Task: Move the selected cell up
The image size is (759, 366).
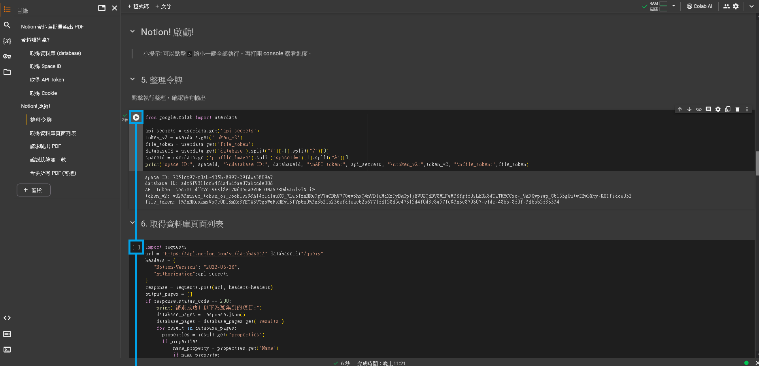Action: [x=680, y=109]
